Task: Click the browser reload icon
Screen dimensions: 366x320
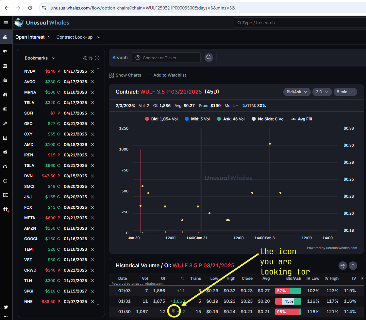Action: pos(30,8)
